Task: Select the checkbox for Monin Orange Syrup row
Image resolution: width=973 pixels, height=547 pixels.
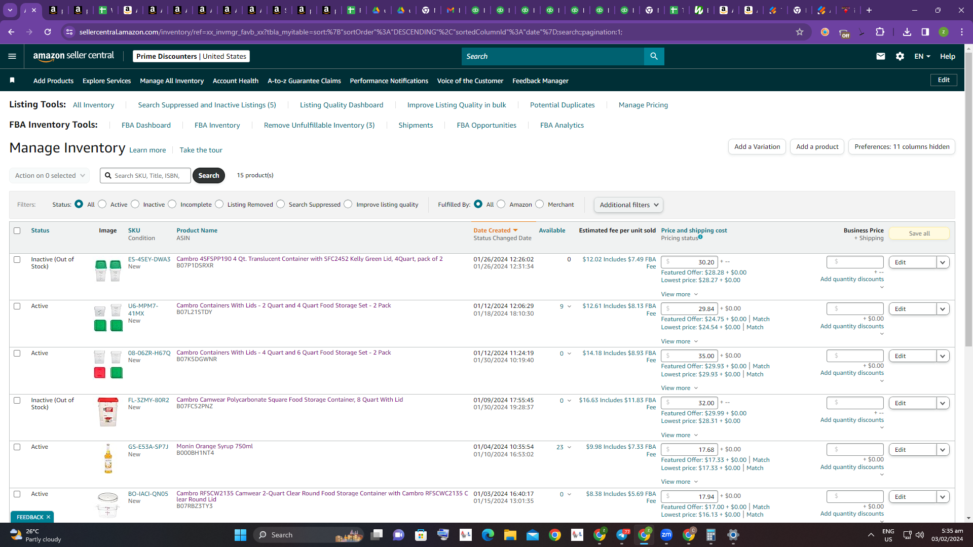Action: (17, 447)
